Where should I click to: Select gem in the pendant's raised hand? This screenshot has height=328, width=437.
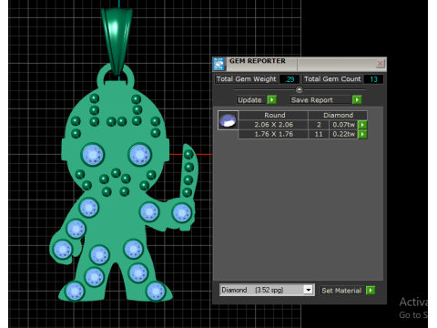pyautogui.click(x=181, y=212)
